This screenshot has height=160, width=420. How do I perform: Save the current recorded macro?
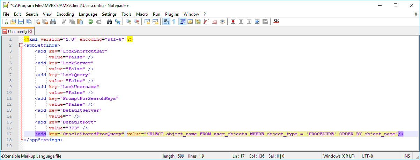click(x=265, y=22)
